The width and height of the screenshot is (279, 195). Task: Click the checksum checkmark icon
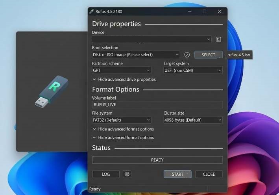point(187,55)
